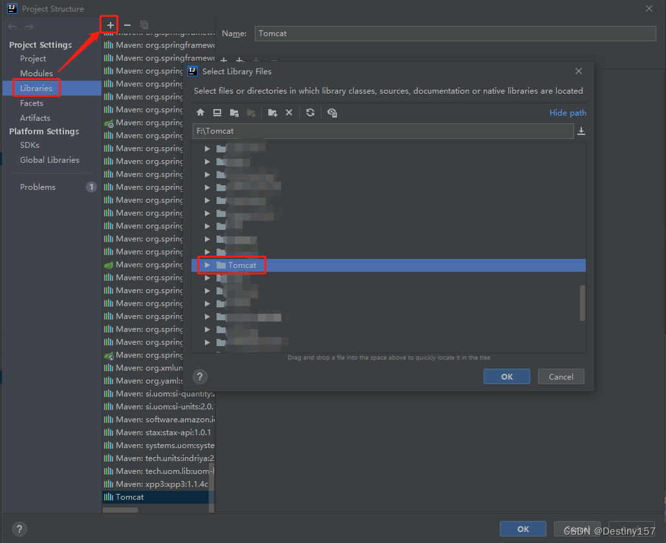
Task: Toggle show hidden files and directories icon
Action: point(332,112)
